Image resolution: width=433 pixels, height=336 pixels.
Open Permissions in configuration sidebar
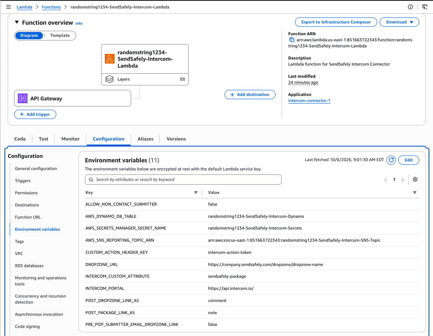(26, 193)
